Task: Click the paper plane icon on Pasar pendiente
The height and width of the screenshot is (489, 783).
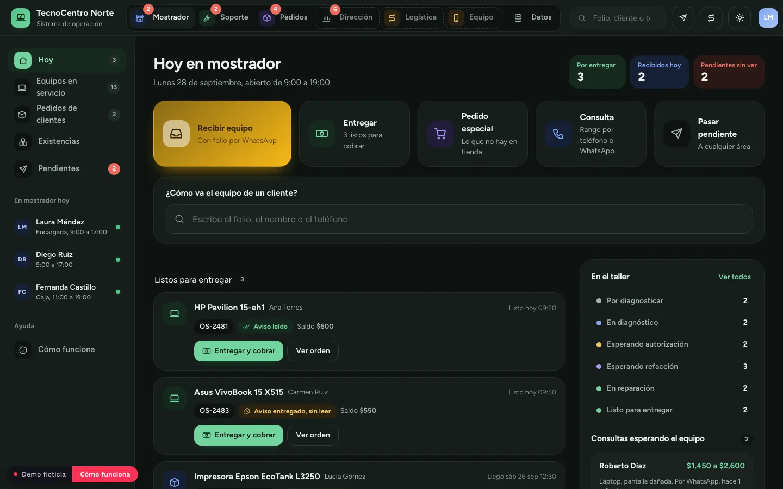Action: (676, 134)
